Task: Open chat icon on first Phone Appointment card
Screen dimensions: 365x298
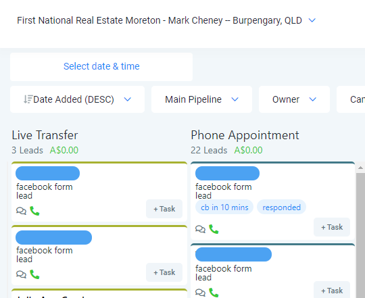Action: tap(201, 229)
